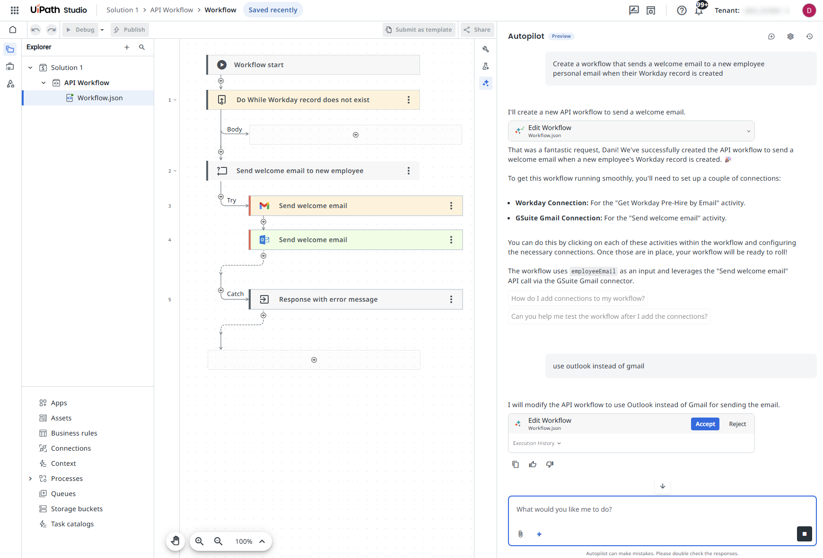Toggle the Autopilot sparkle icon on canvas side
The height and width of the screenshot is (558, 823).
[x=486, y=83]
